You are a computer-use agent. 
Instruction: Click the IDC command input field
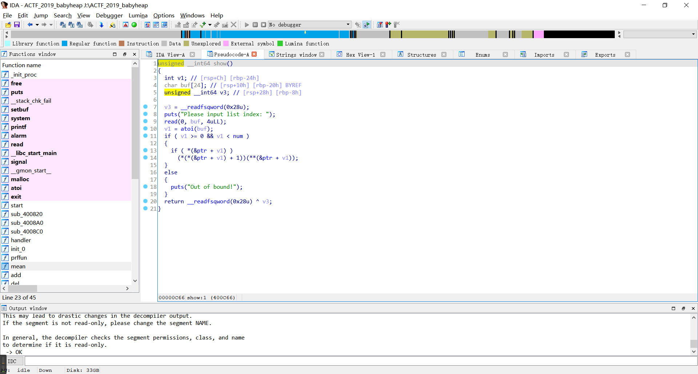360,361
